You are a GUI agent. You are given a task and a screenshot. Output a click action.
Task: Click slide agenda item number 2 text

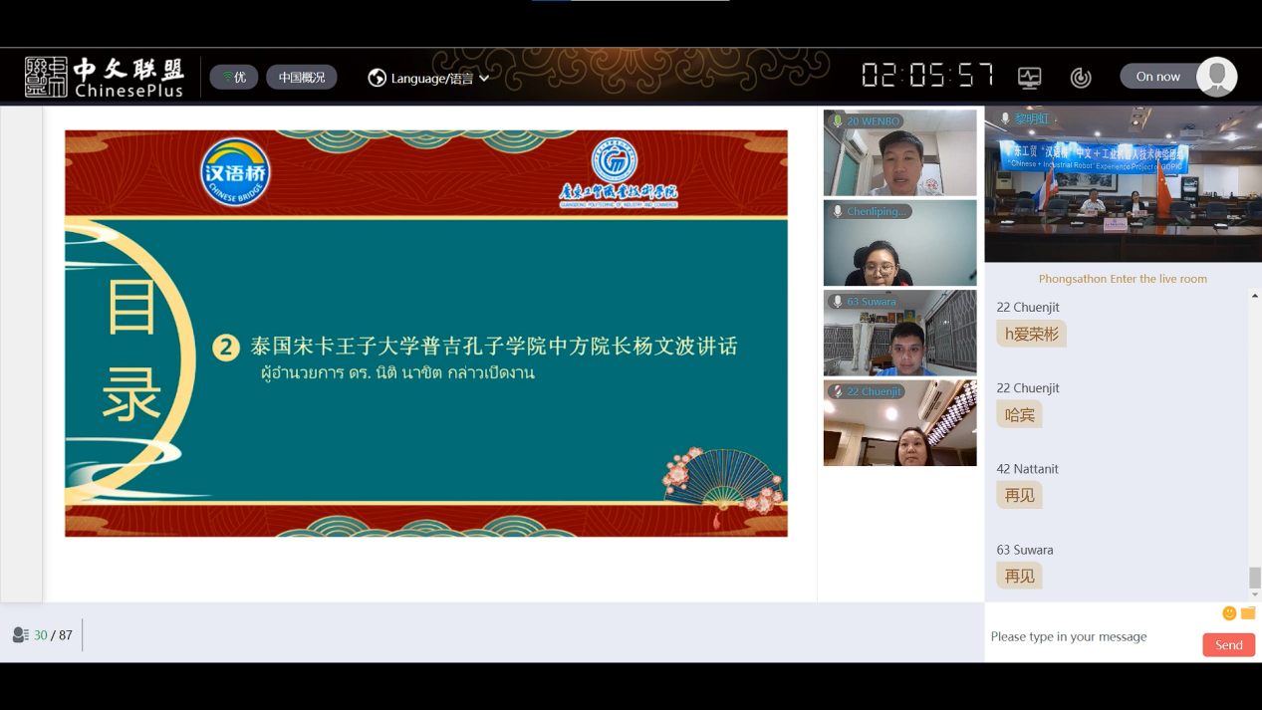point(493,347)
